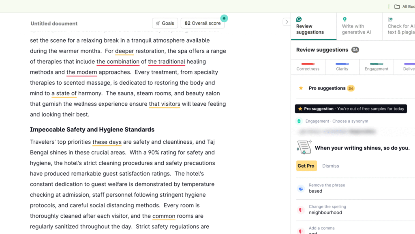Click the underlined phrase 'the combination'

click(118, 62)
